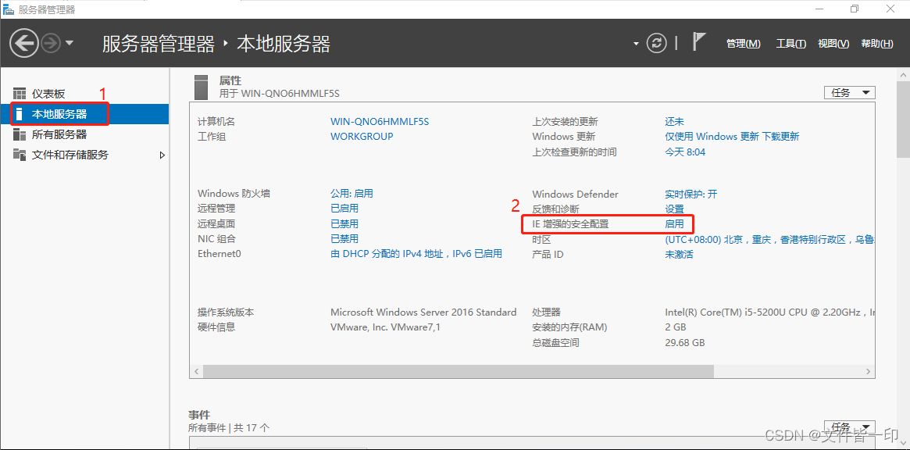The width and height of the screenshot is (910, 450).
Task: Click 设置 next to 反馈和诊断
Action: pos(674,209)
